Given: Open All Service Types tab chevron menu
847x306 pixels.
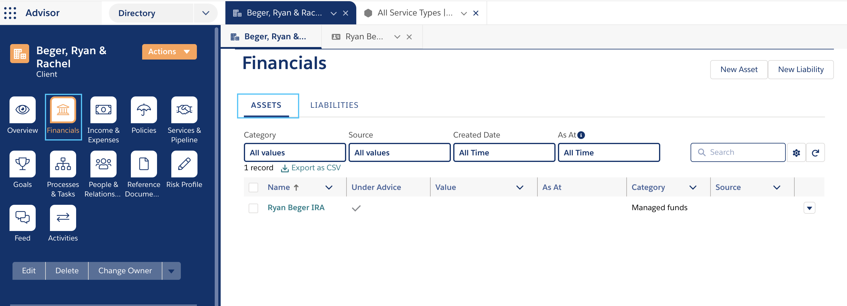Looking at the screenshot, I should [x=464, y=13].
